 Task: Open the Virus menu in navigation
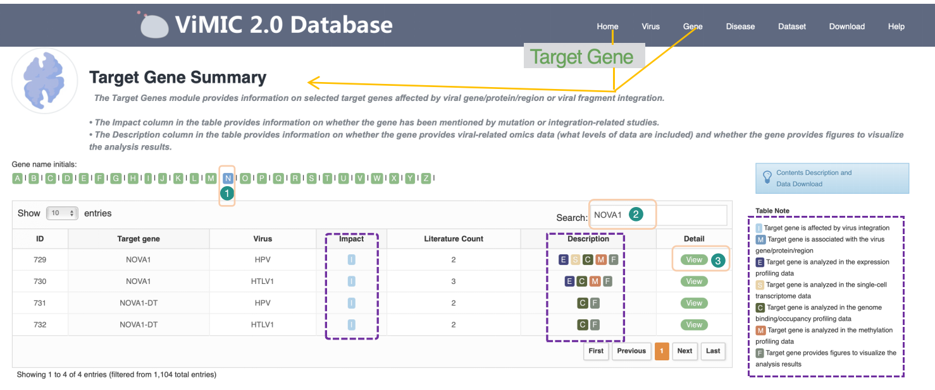pos(650,27)
